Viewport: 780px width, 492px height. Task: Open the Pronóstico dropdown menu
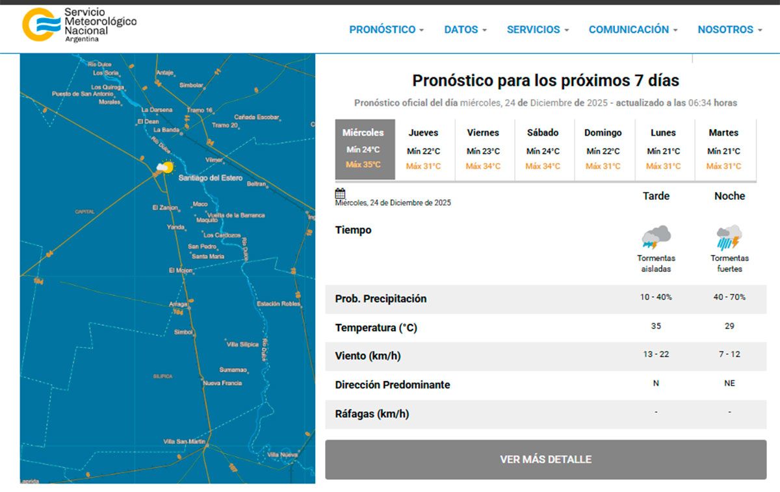(x=386, y=30)
